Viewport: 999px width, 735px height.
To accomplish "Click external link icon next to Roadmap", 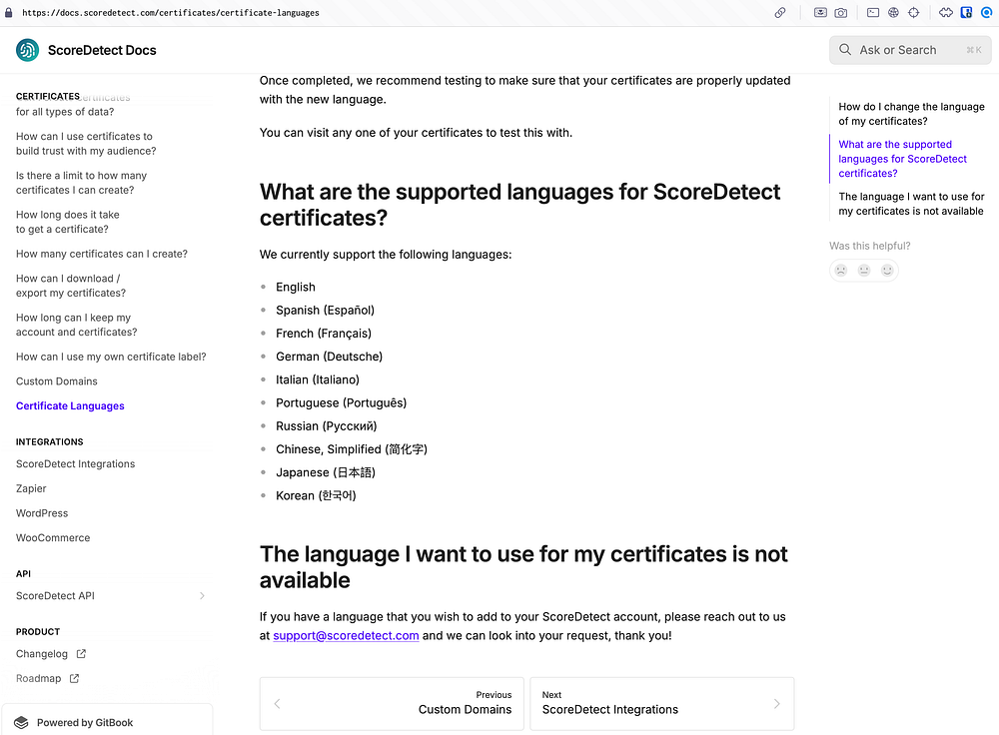I will pyautogui.click(x=74, y=678).
